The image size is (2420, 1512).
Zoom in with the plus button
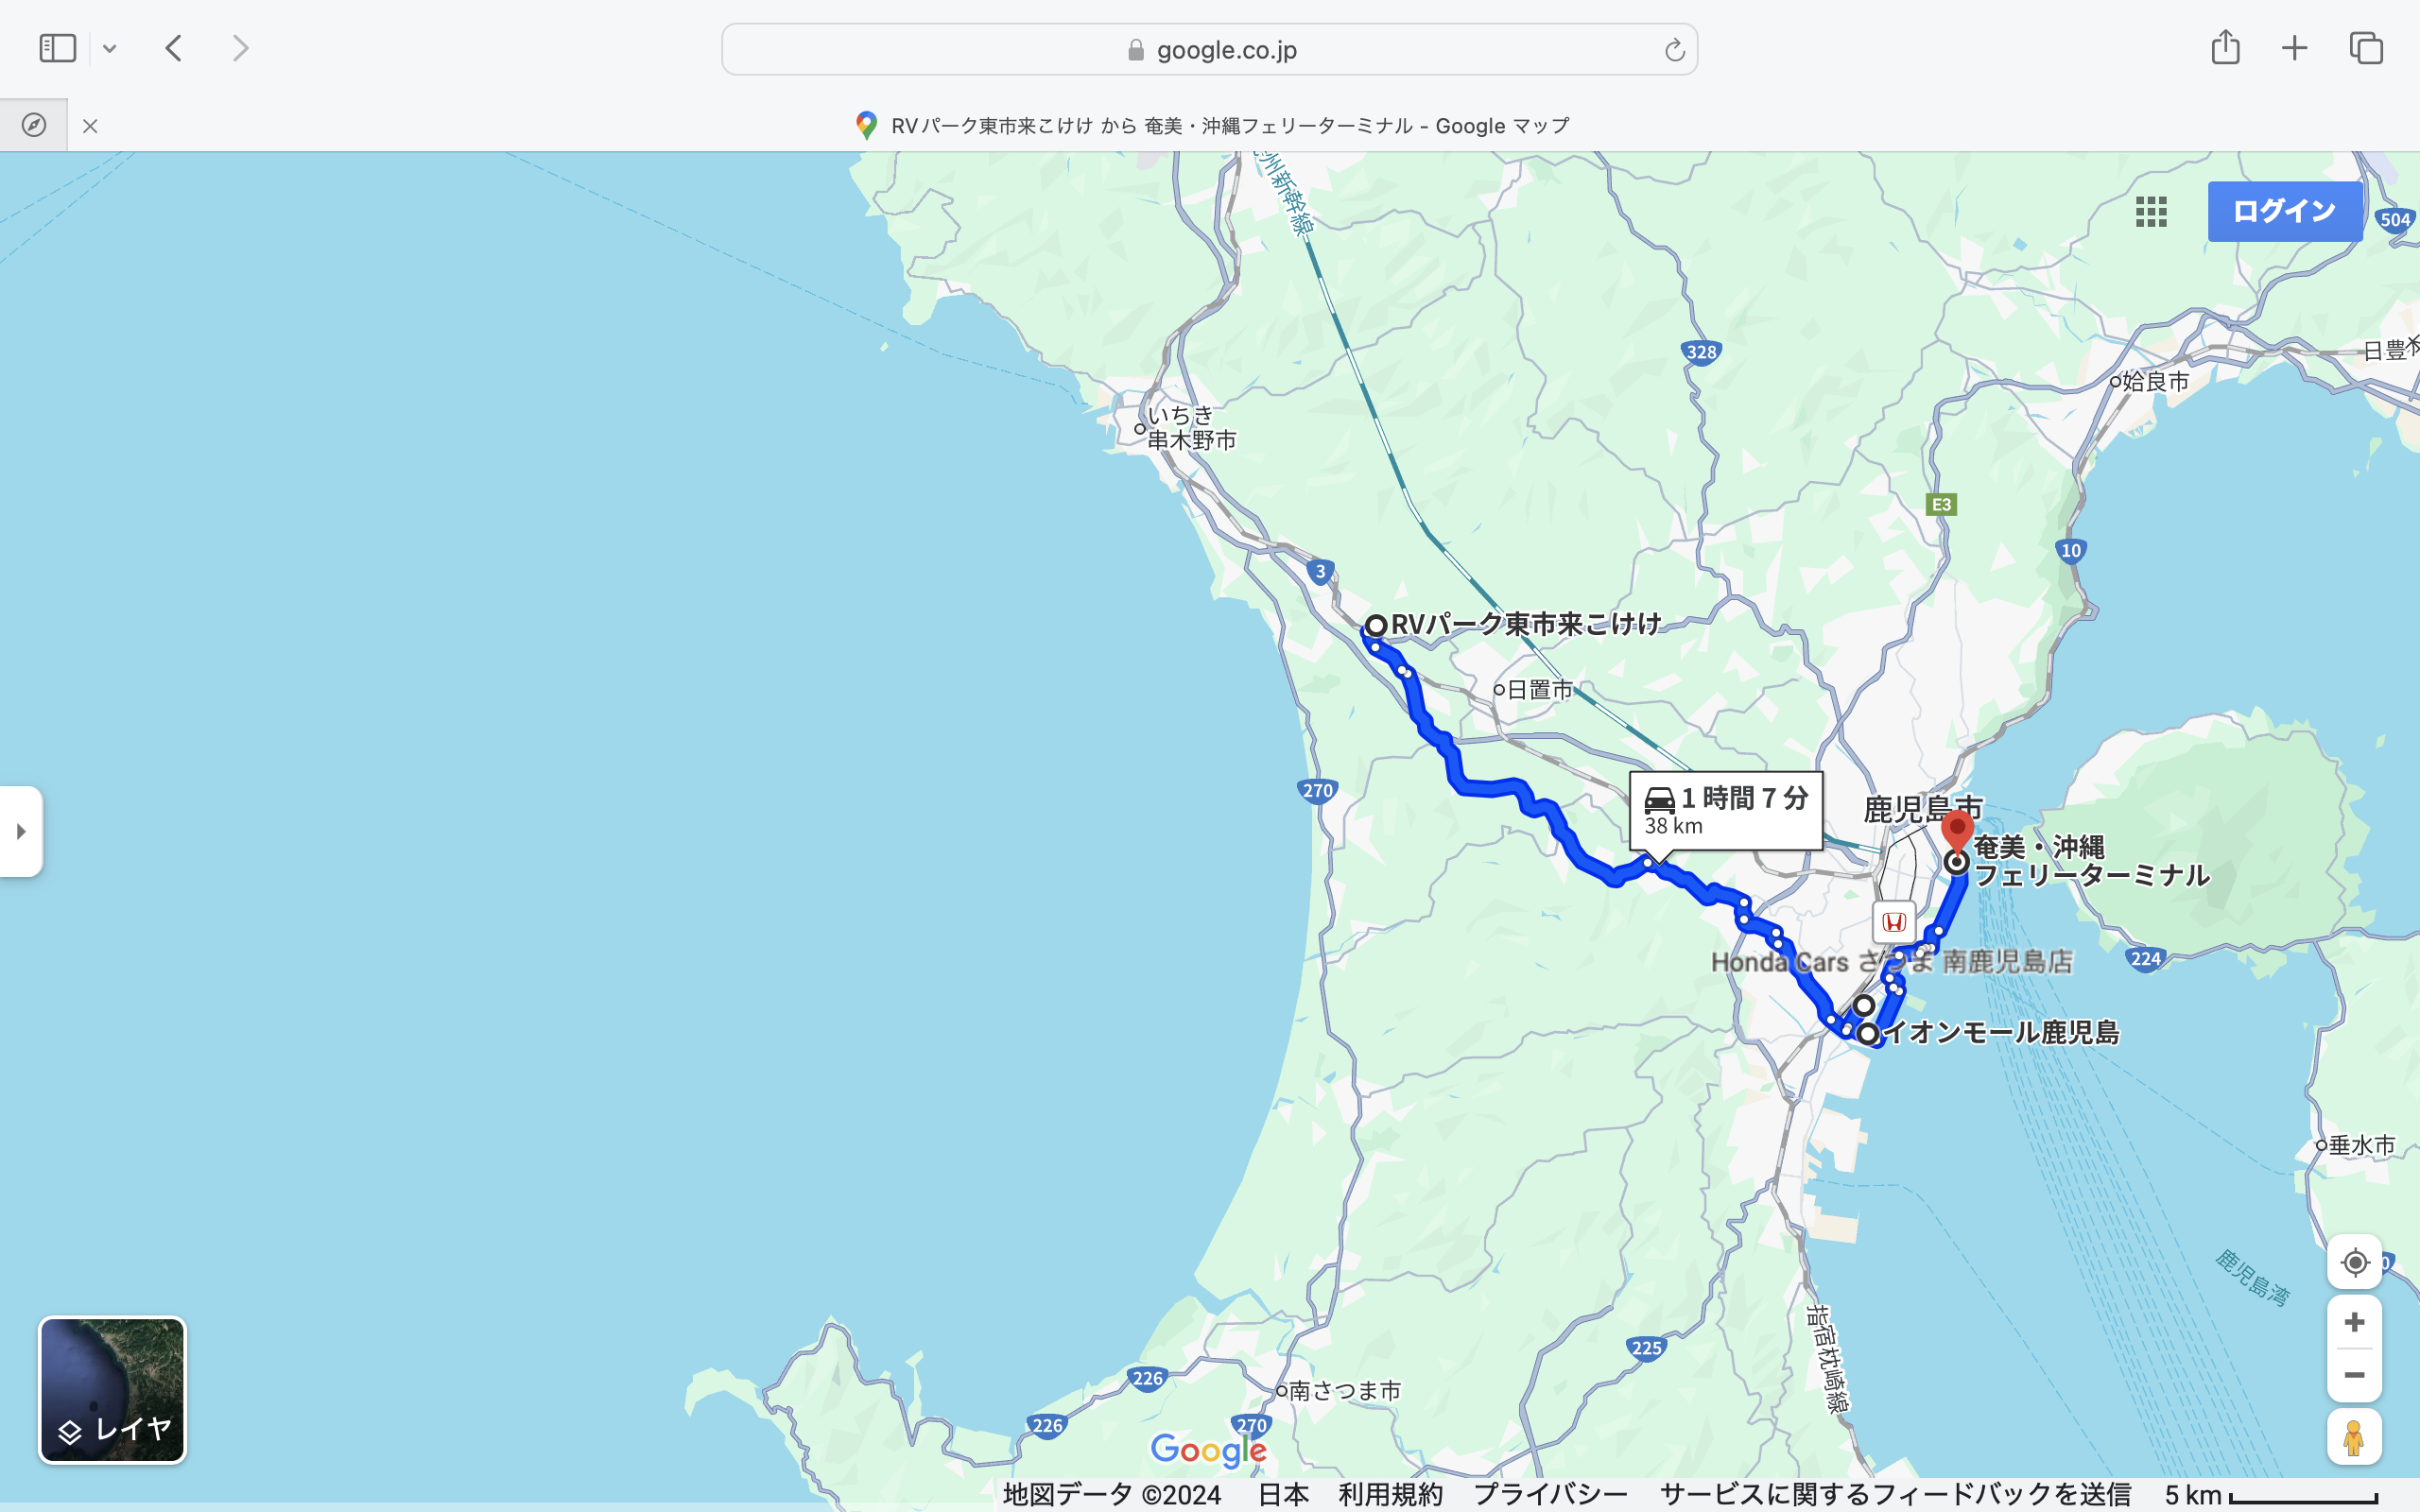pos(2354,1322)
